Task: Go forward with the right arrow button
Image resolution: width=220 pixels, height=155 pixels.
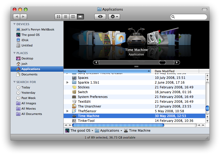Action: 23,16
